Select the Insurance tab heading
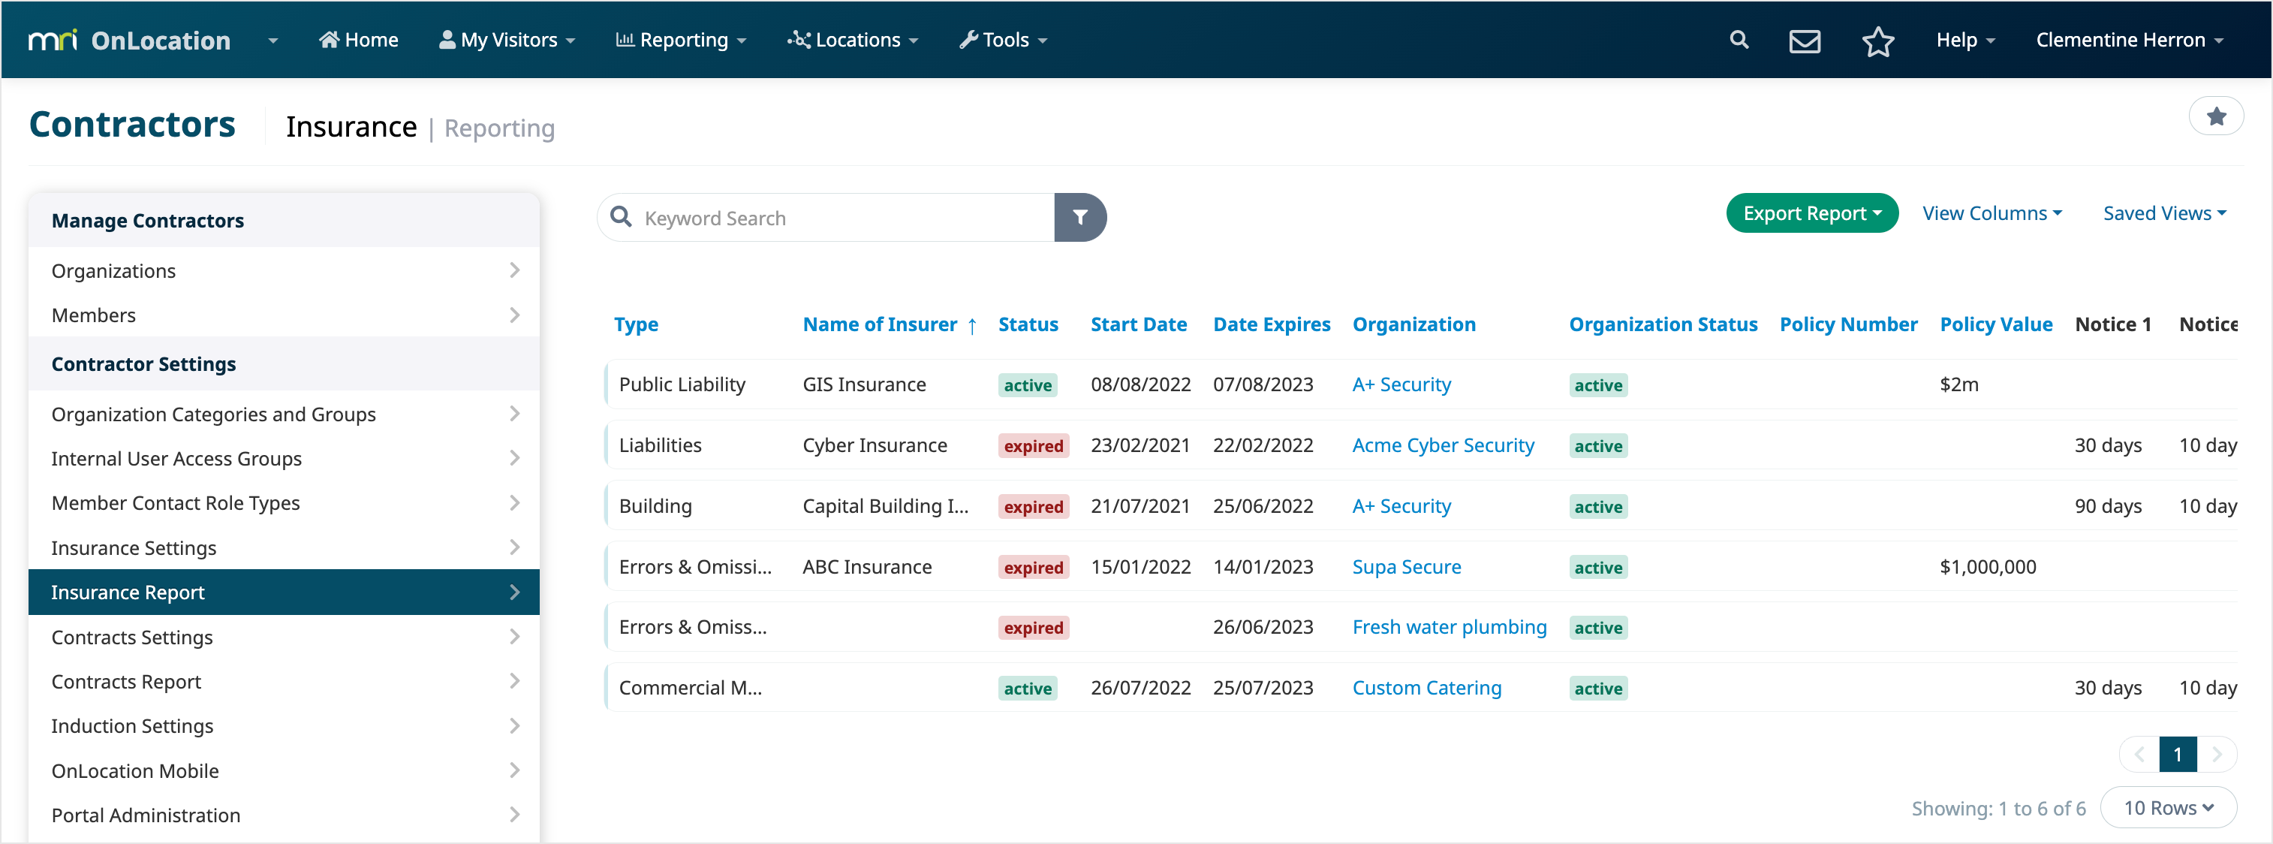Viewport: 2273px width, 844px height. 351,127
